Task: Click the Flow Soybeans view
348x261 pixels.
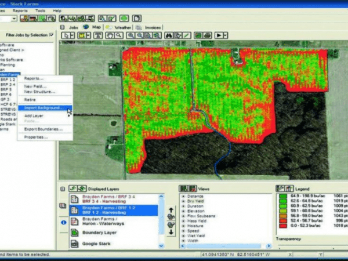Action: coord(201,216)
